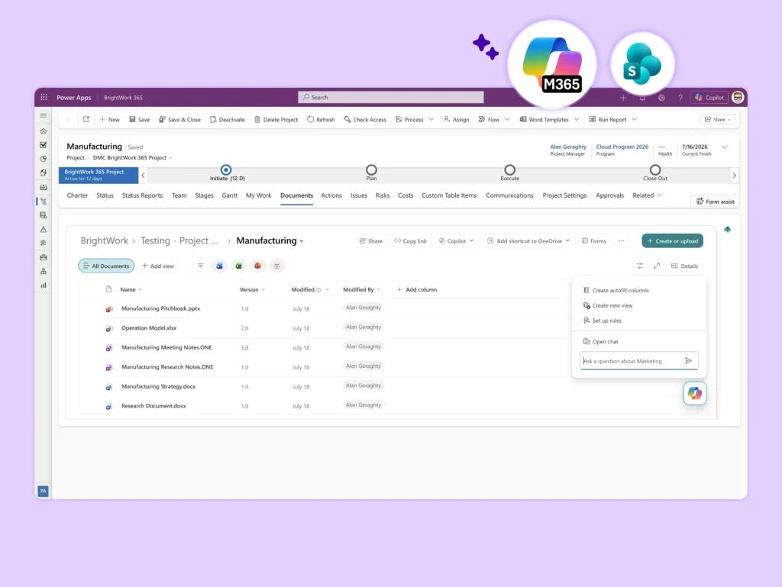Switch to the Status Reports tab
The image size is (782, 587).
(142, 195)
